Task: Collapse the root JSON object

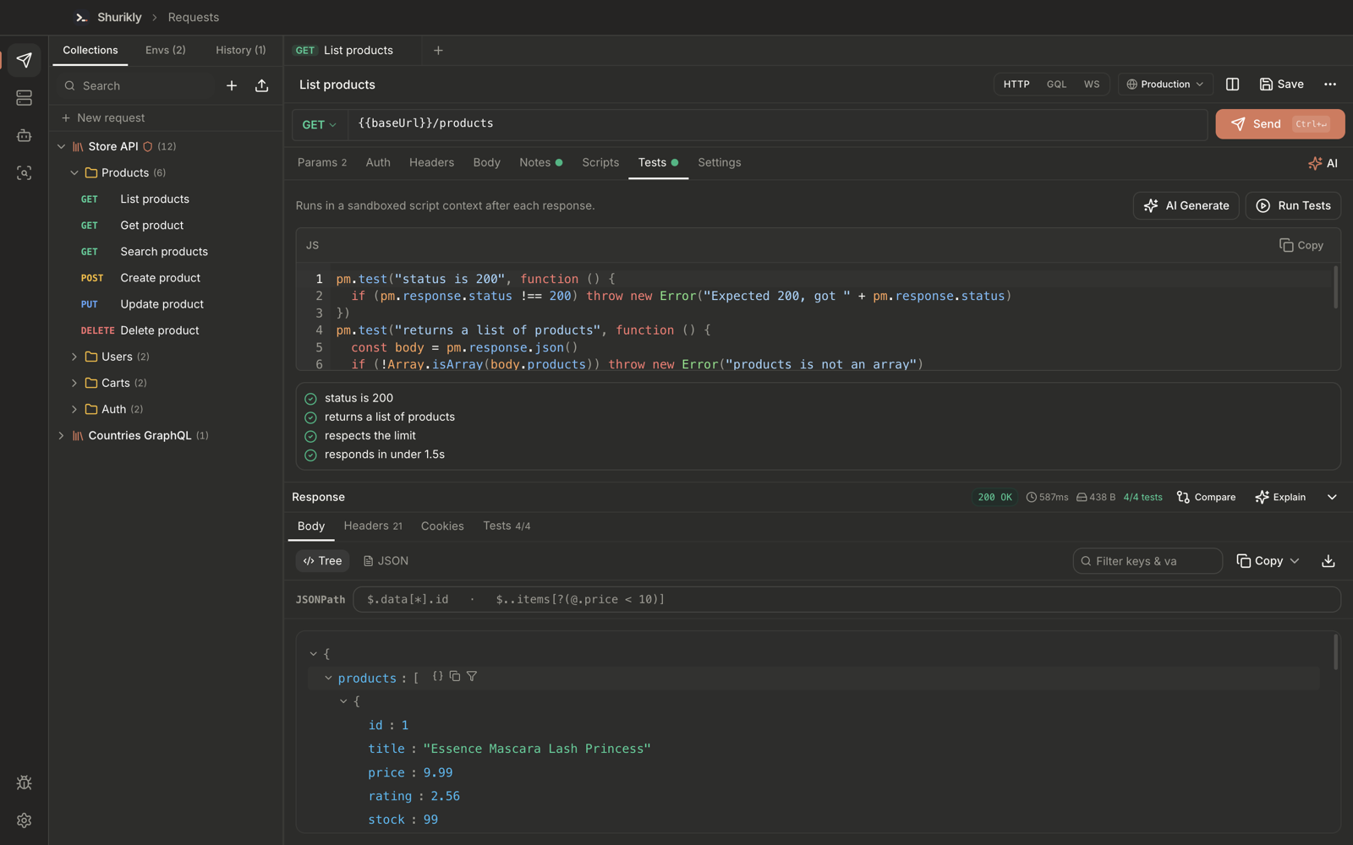Action: click(x=314, y=654)
